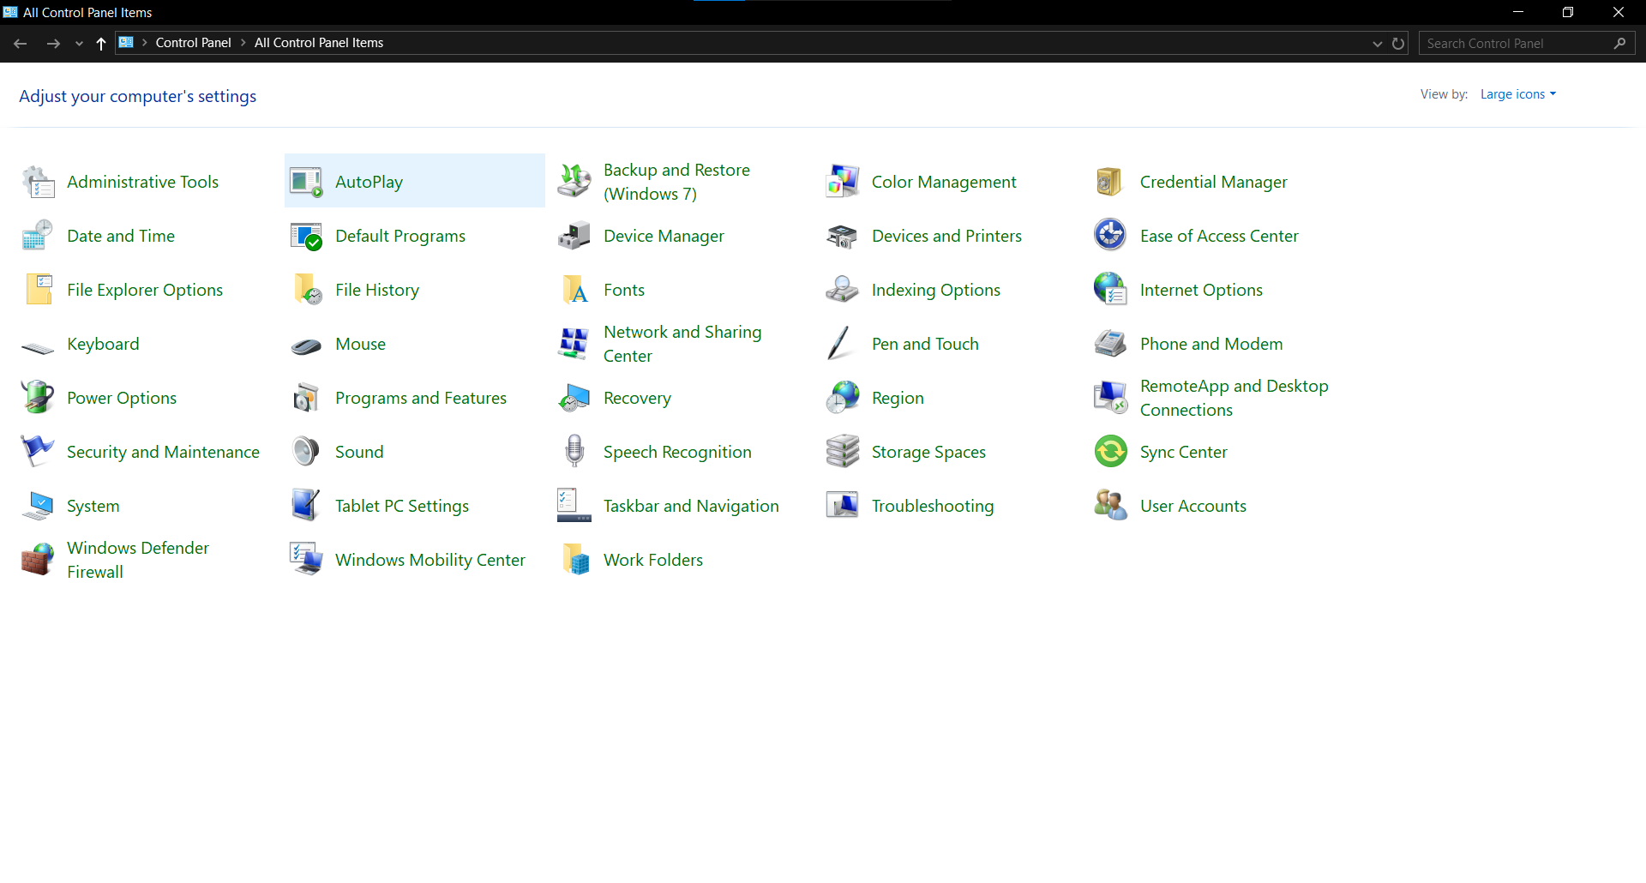
Task: Open the Storage Spaces drives icon
Action: pyautogui.click(x=842, y=452)
